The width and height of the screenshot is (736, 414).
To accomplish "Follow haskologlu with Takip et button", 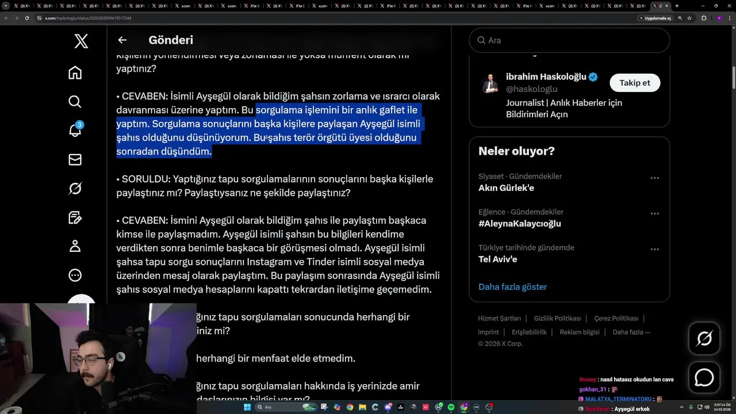I will tap(635, 83).
